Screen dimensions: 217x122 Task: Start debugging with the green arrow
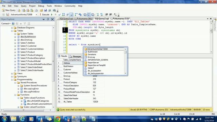coord(52,15)
